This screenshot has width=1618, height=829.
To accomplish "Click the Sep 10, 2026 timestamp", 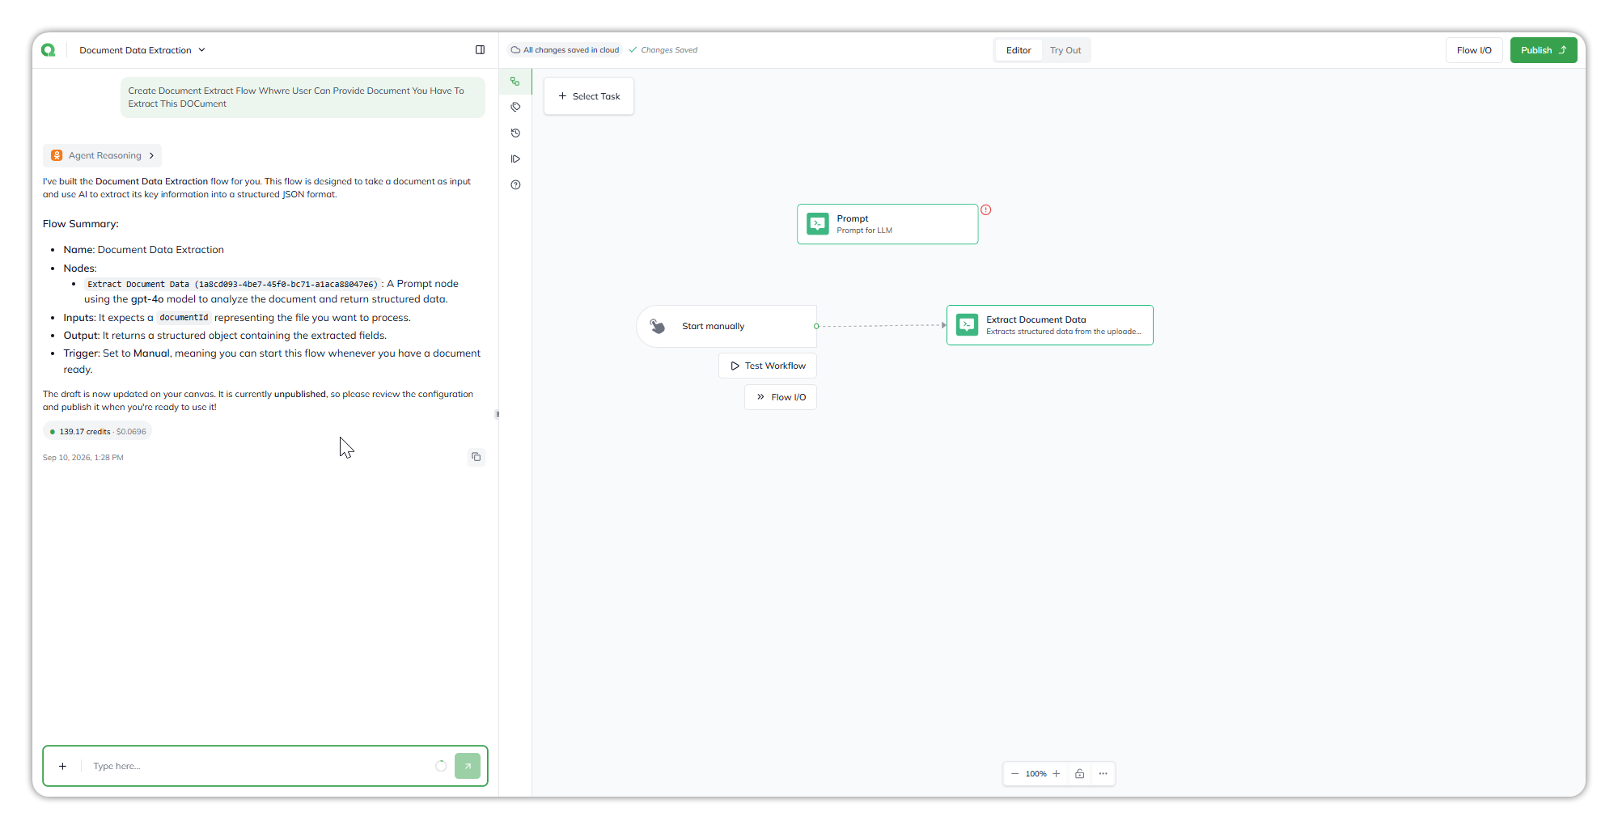I will click(83, 458).
